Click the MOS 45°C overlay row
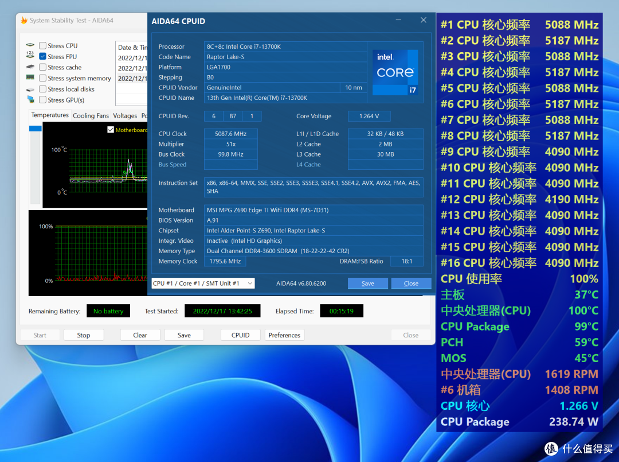 tap(519, 358)
